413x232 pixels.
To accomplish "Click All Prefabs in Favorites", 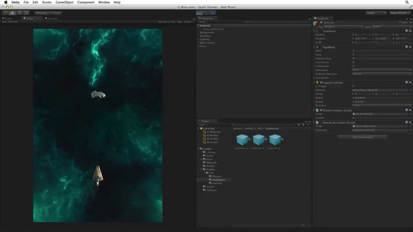I will point(212,139).
